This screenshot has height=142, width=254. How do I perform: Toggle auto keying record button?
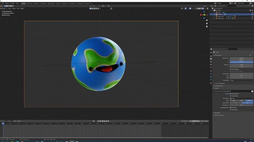pos(94,121)
